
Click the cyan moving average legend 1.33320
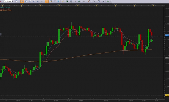5,8
